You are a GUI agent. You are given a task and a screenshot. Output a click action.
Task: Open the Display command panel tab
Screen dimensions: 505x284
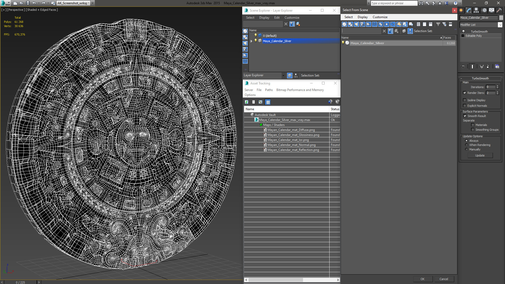click(491, 10)
